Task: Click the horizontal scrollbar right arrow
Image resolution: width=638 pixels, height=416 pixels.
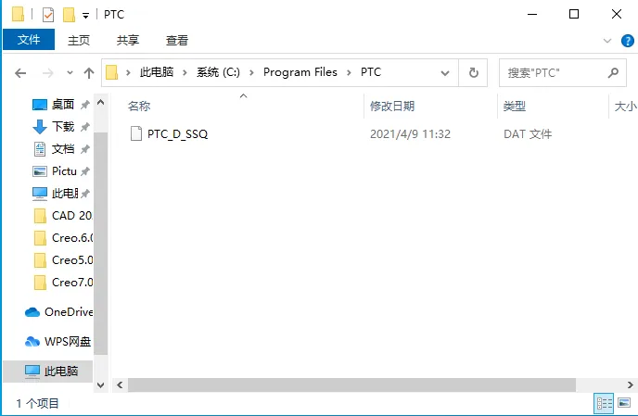Action: [x=630, y=384]
